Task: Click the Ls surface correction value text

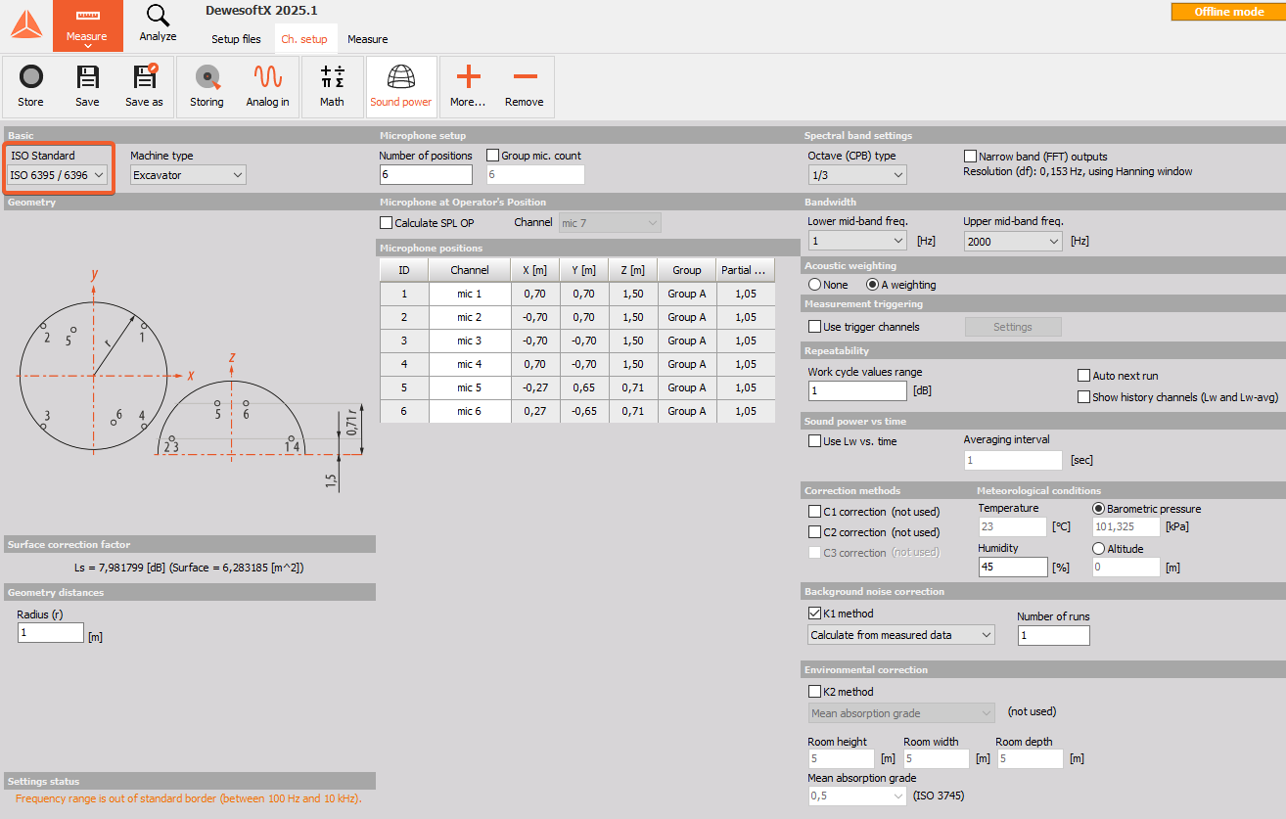Action: 189,568
